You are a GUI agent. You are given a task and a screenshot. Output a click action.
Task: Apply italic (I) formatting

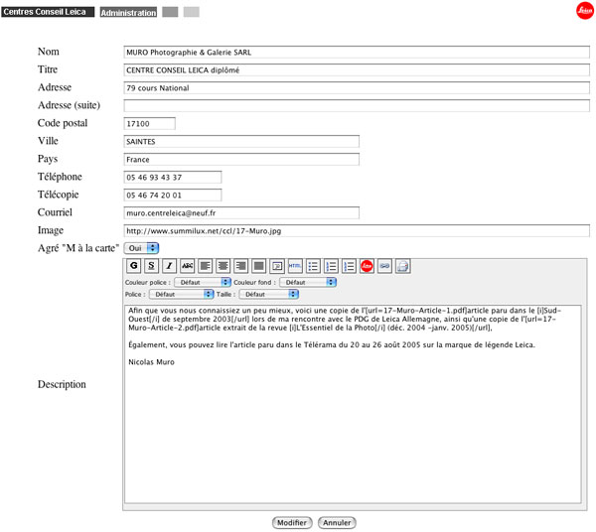pyautogui.click(x=169, y=266)
